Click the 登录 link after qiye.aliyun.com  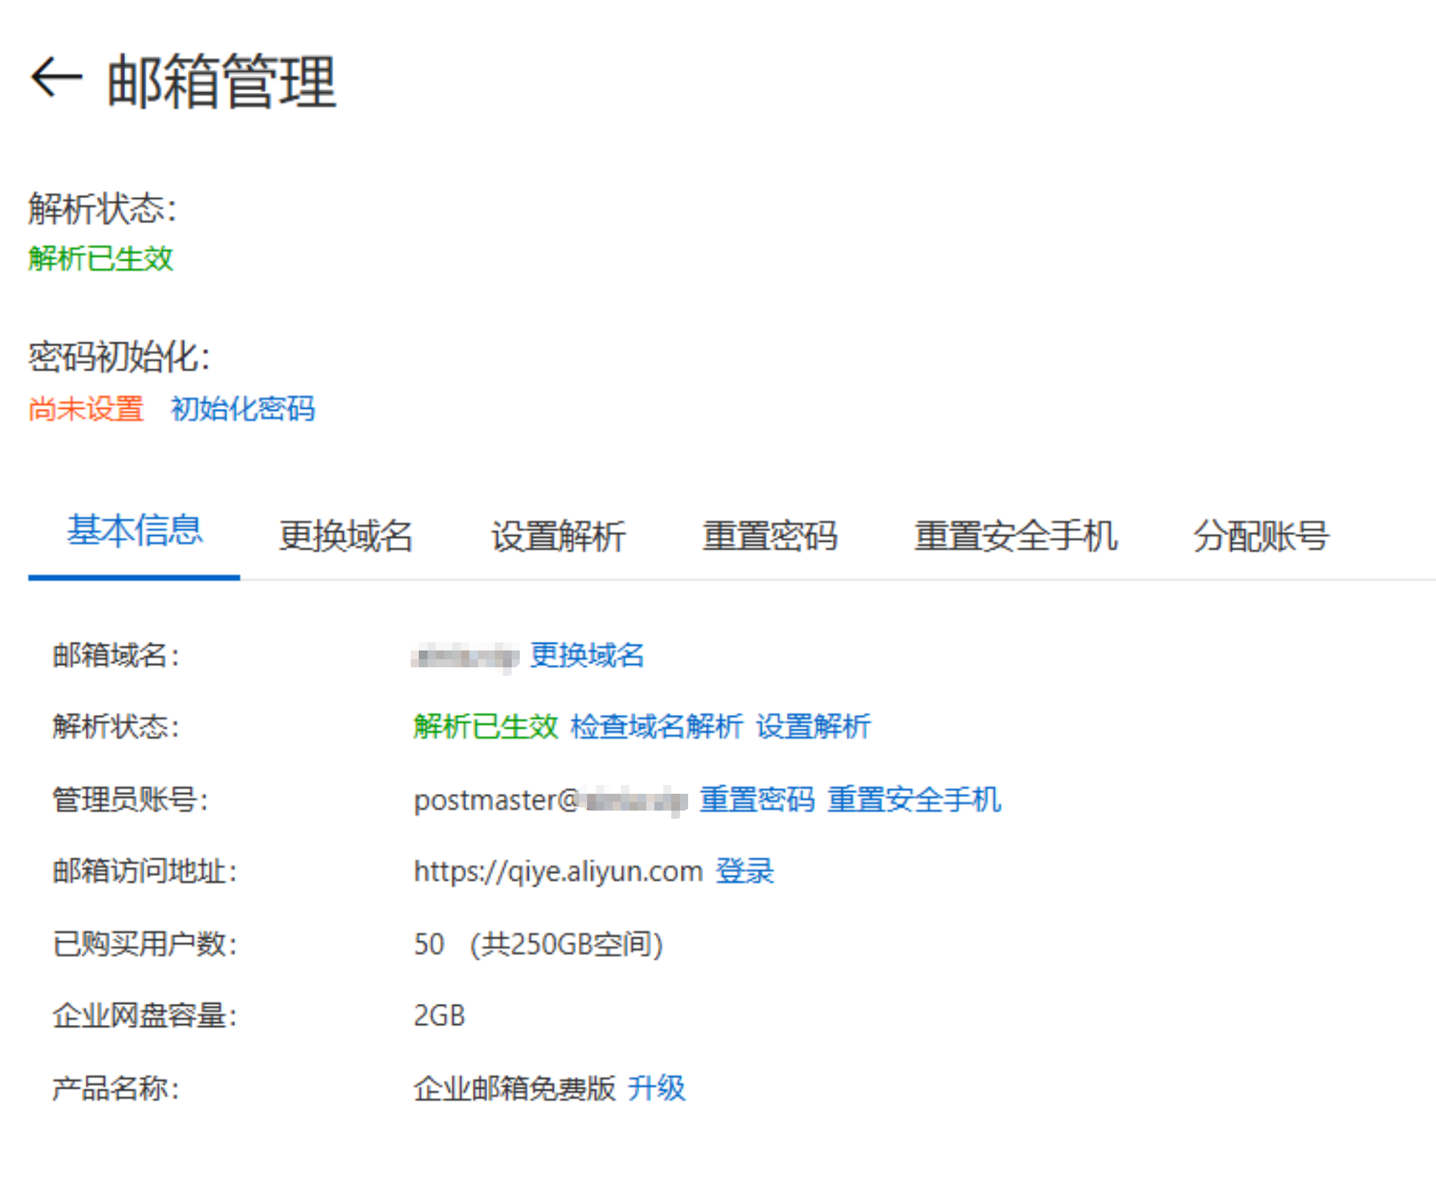(745, 872)
